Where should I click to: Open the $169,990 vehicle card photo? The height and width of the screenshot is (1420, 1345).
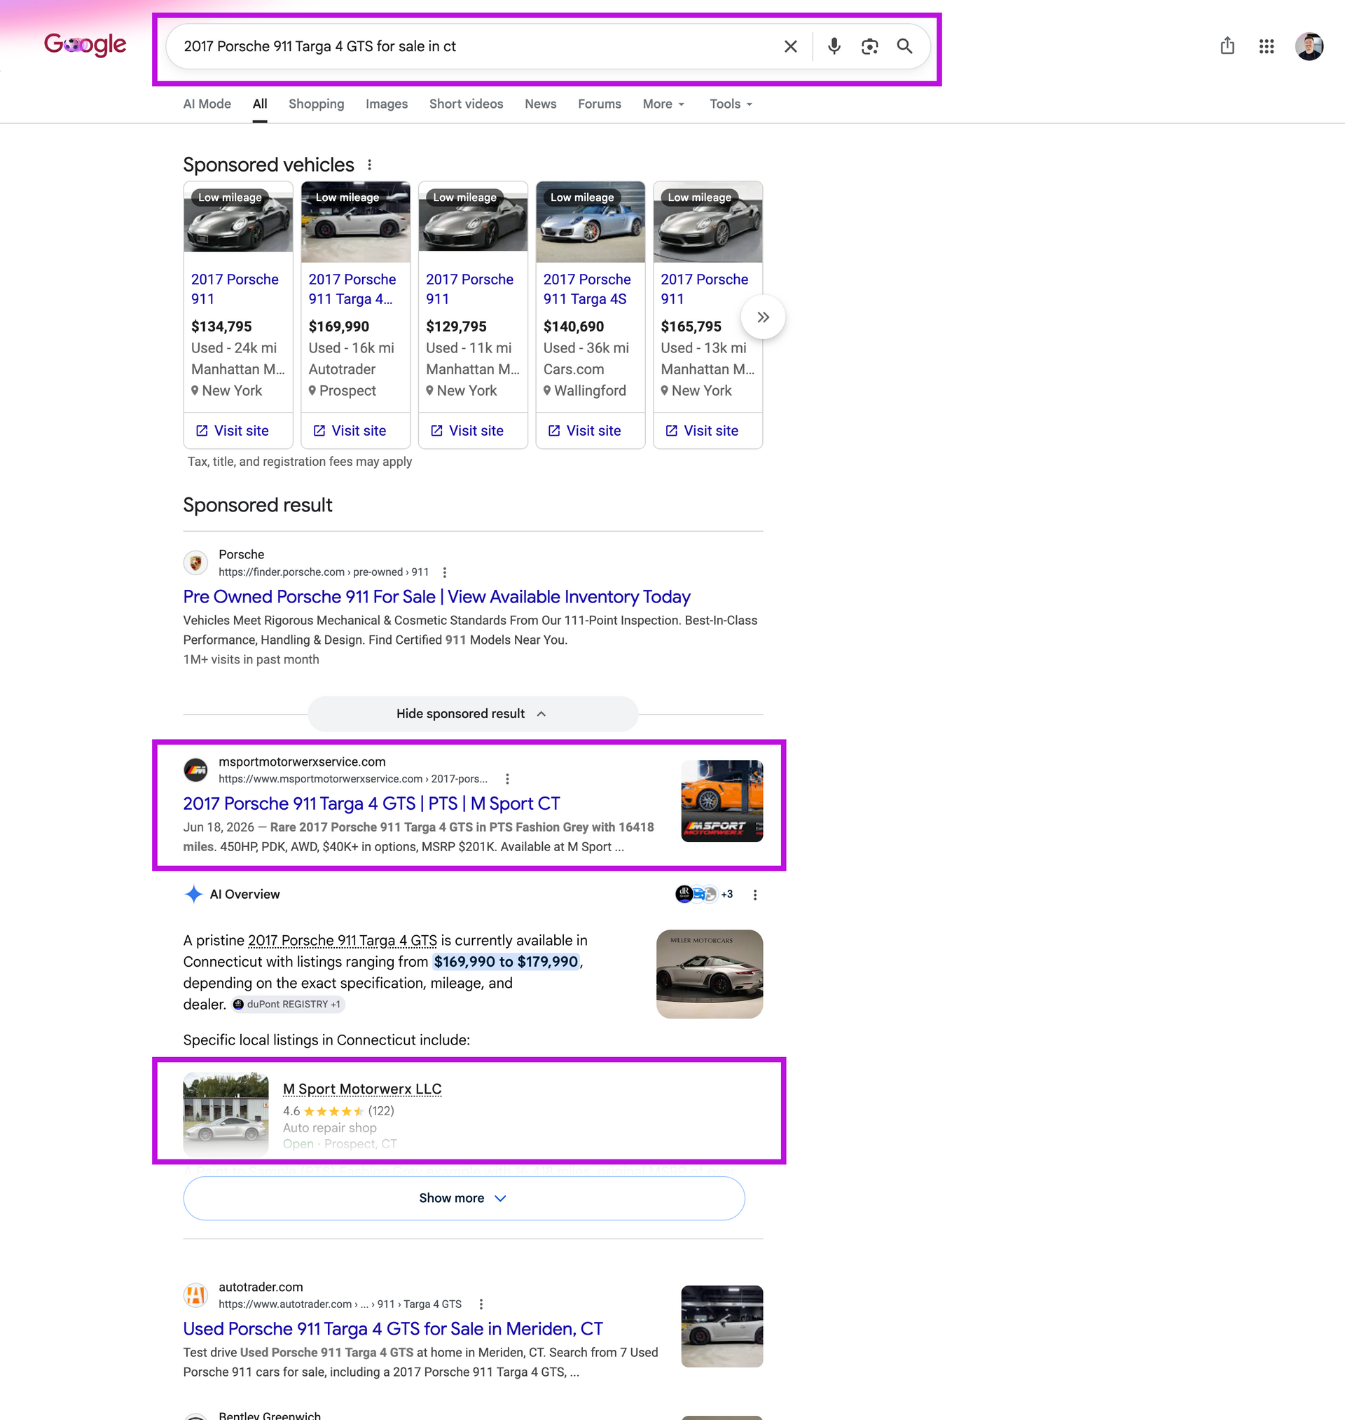(356, 221)
